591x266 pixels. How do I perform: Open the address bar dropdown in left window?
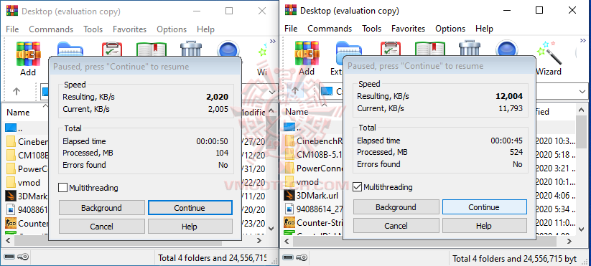click(x=272, y=92)
